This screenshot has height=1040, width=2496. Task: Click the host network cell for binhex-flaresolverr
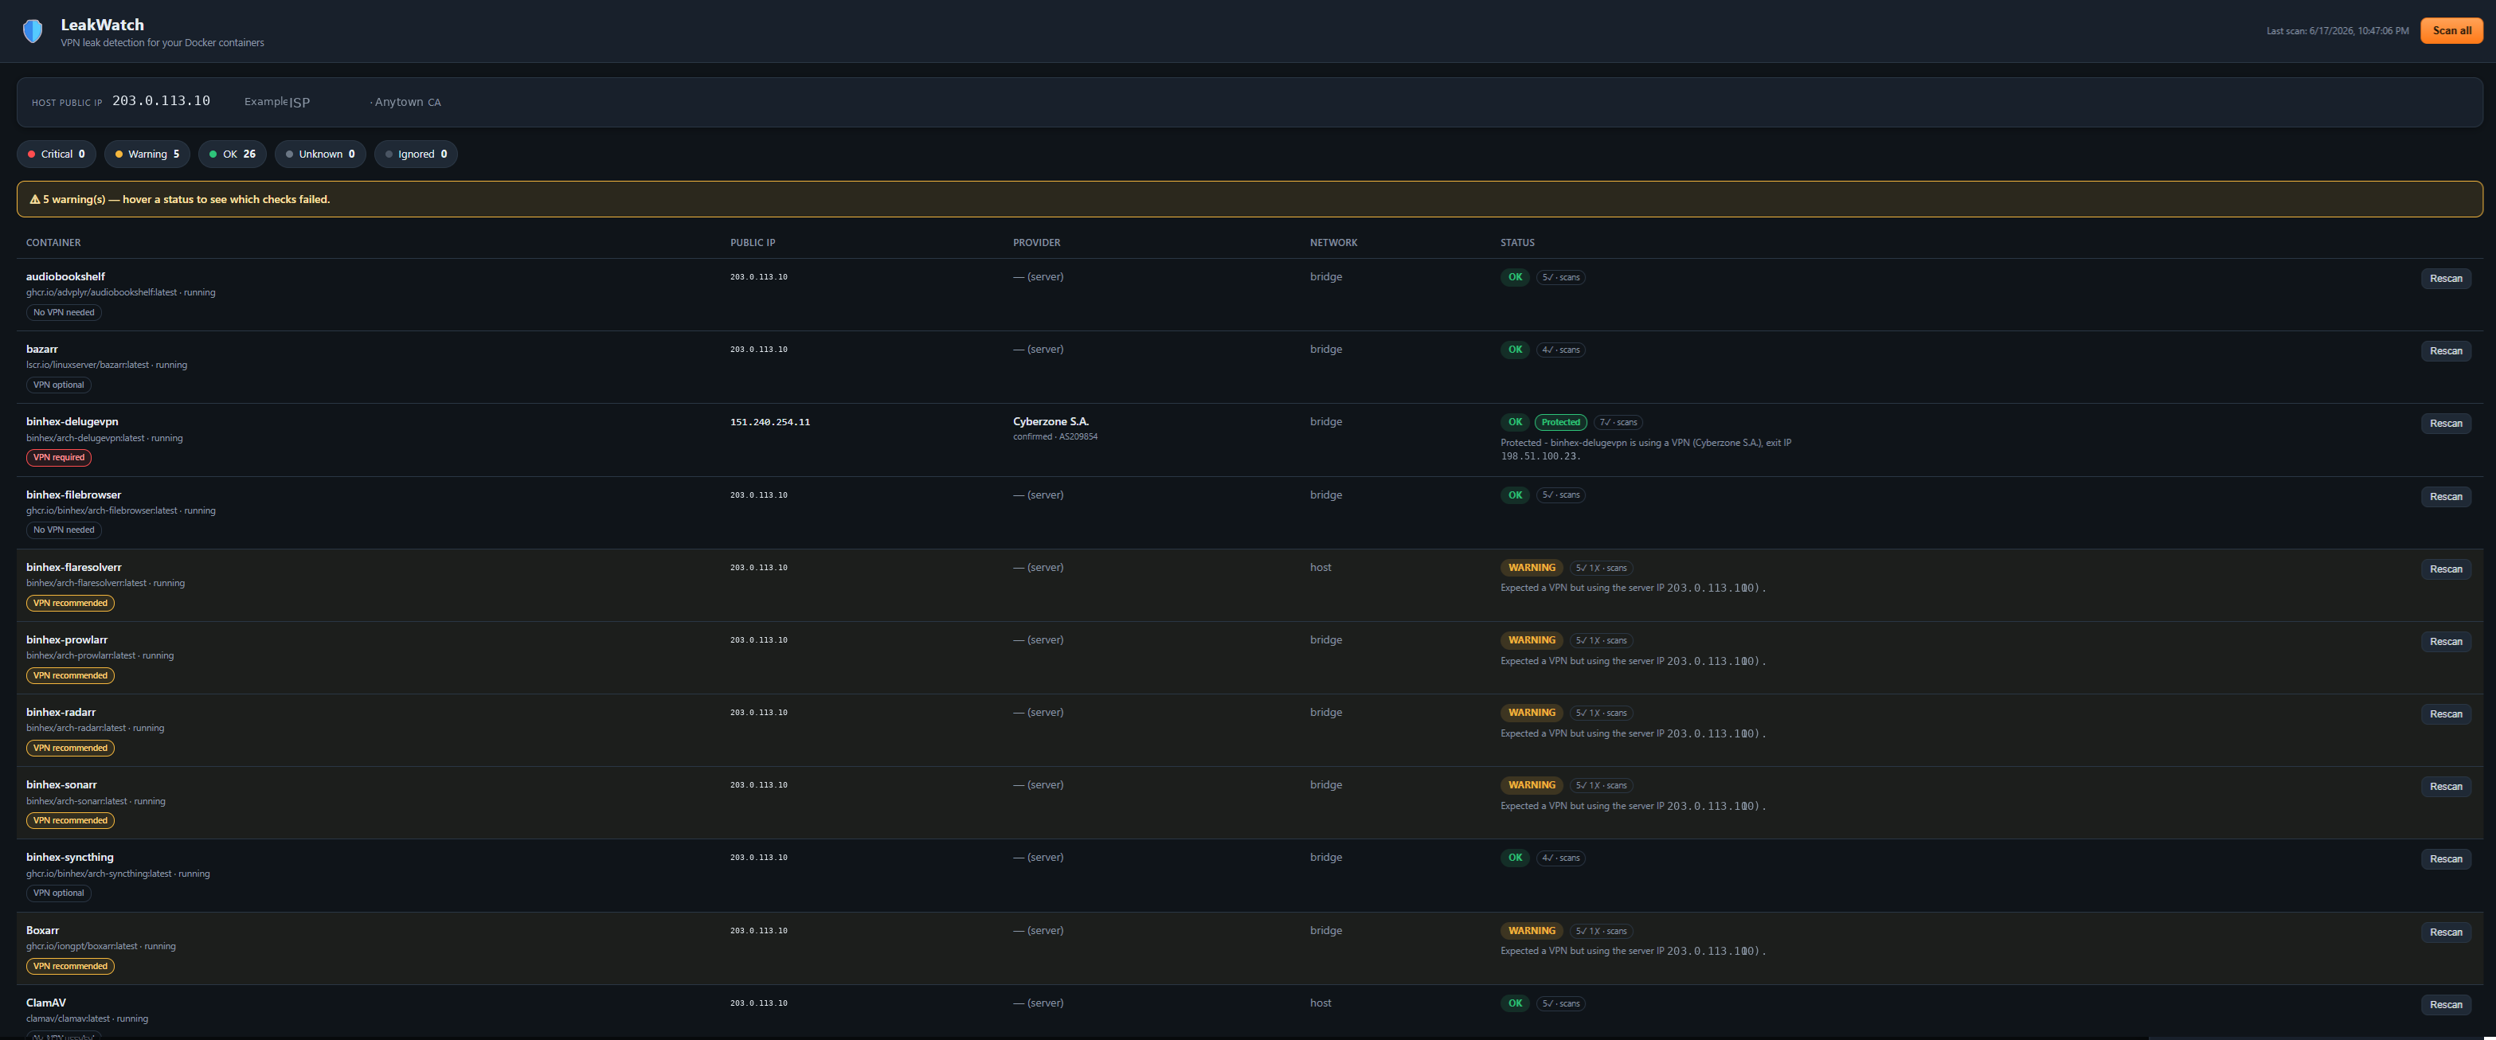click(x=1320, y=567)
